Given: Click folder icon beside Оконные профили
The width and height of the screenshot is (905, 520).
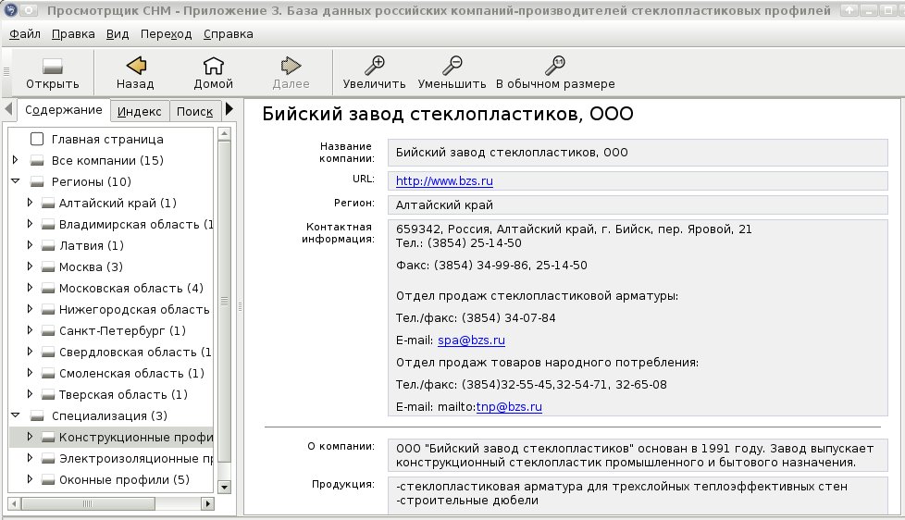Looking at the screenshot, I should pos(48,480).
